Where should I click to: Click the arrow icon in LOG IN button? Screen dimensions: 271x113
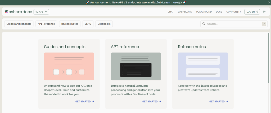257,12
